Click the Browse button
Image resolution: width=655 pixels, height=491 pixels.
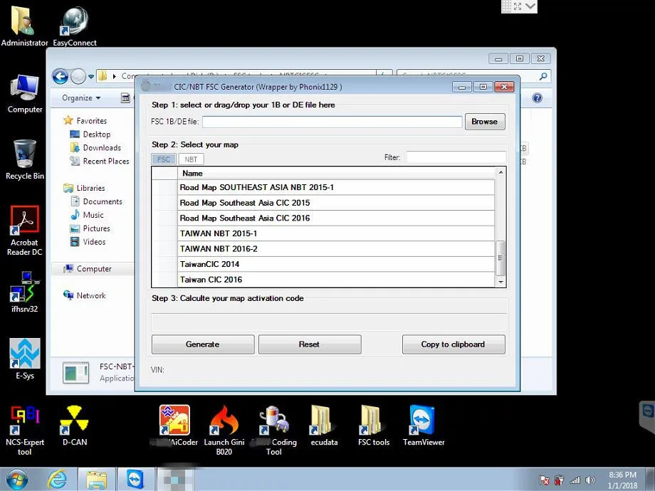click(485, 122)
